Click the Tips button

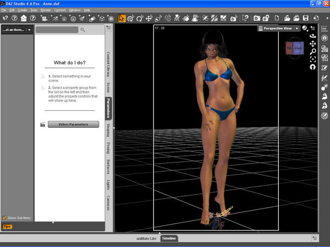point(7,226)
